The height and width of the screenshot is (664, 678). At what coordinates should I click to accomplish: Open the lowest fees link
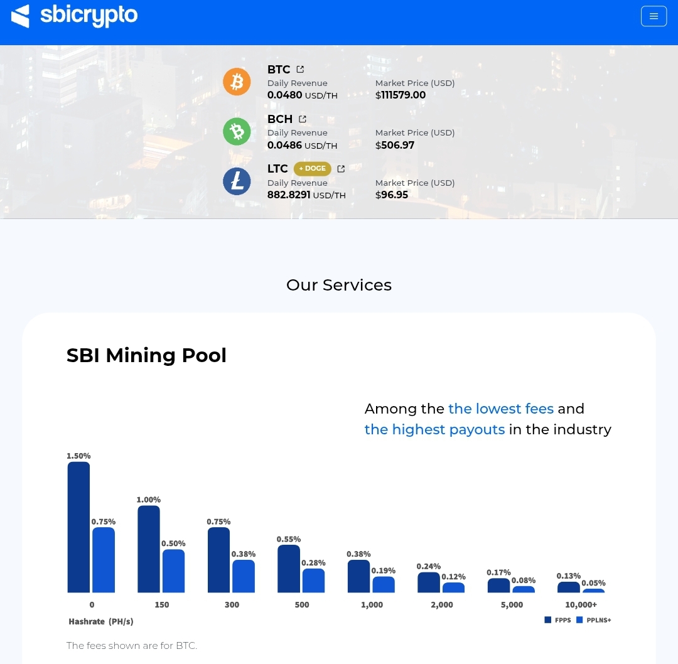tap(501, 409)
